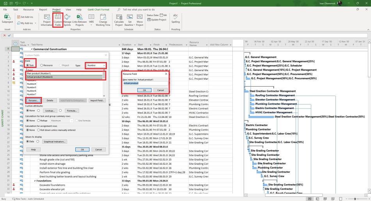This screenshot has width=371, height=201.
Task: Click the Tell me what you want box
Action: [x=139, y=9]
